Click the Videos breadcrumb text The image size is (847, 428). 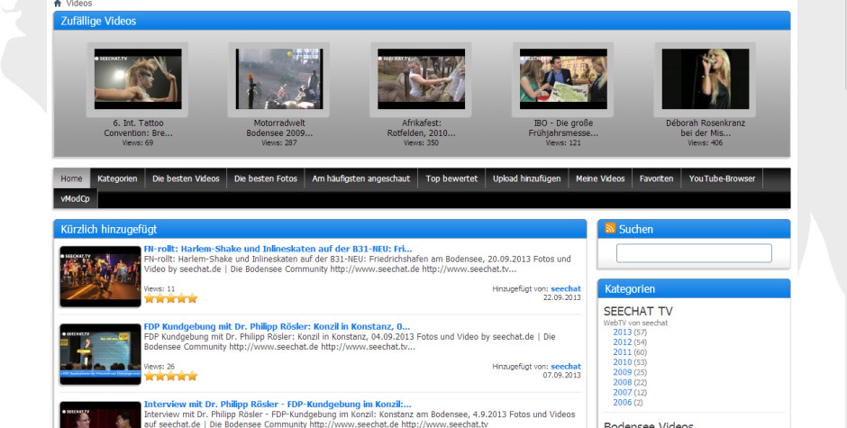79,4
